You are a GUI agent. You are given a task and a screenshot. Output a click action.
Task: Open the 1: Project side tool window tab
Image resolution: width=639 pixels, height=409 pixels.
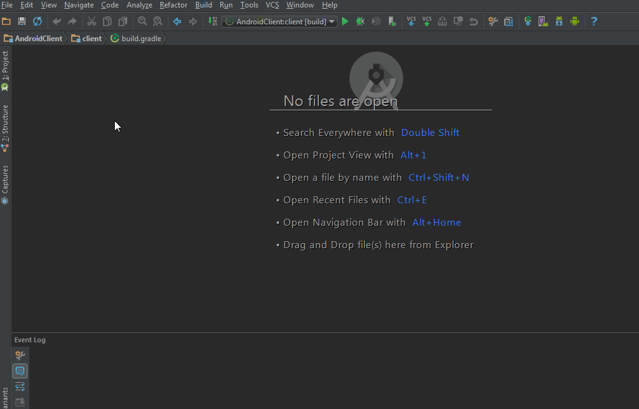click(x=5, y=71)
